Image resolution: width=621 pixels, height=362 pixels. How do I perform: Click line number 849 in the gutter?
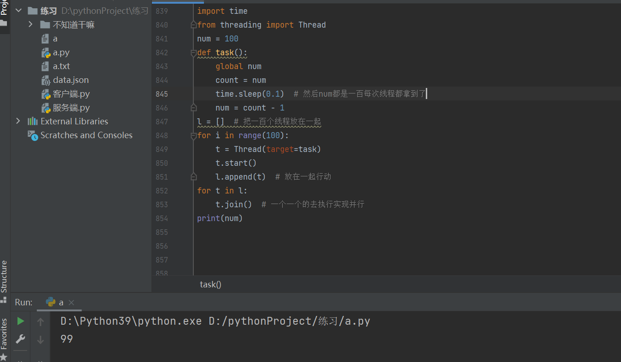point(162,149)
